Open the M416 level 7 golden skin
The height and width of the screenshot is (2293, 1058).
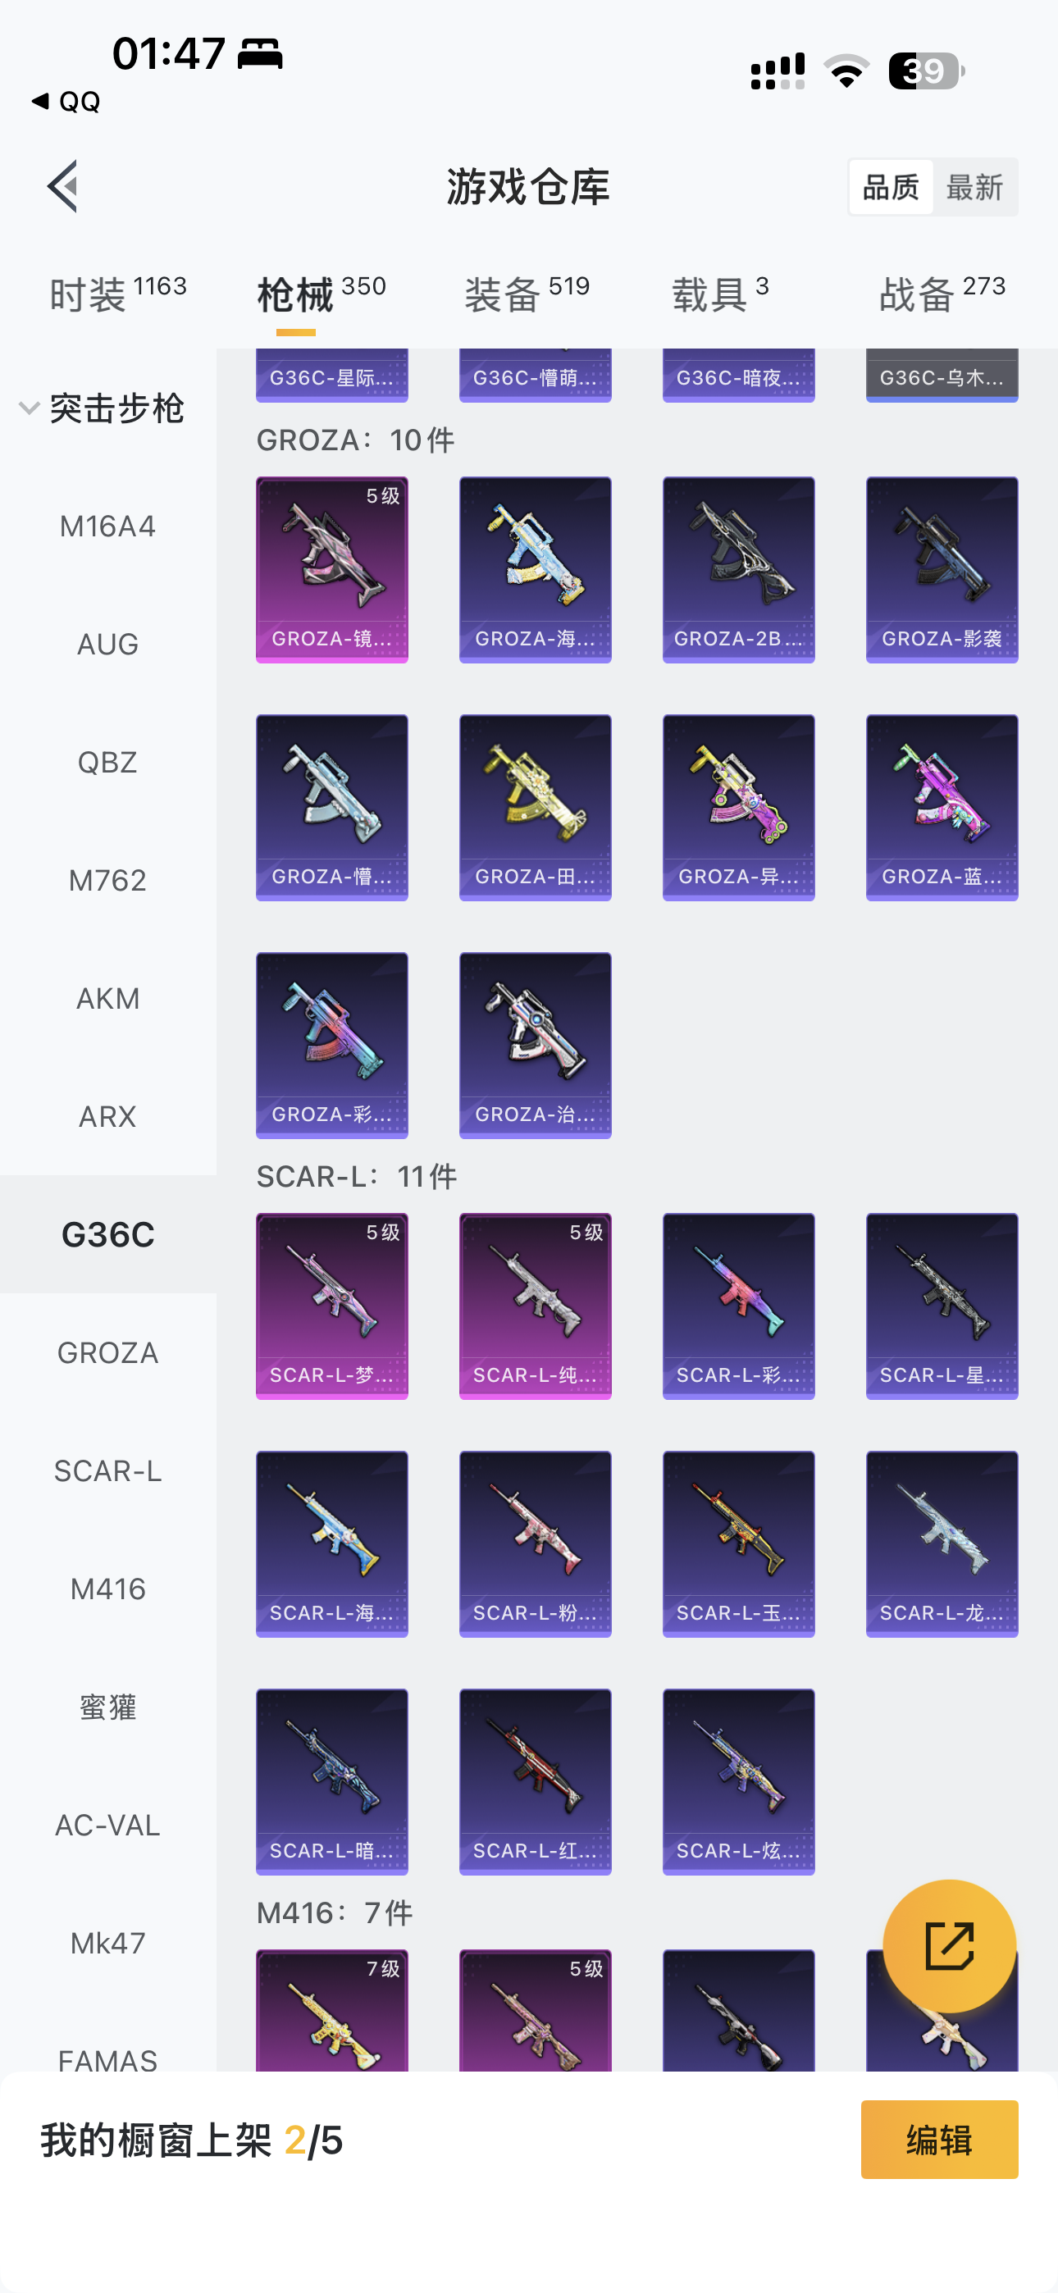[x=332, y=2010]
